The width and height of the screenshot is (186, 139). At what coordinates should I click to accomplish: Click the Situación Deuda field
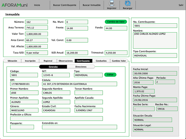tap(153, 120)
